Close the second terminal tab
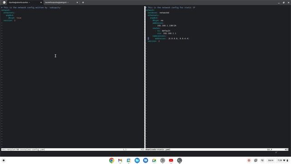This screenshot has width=291, height=164. click(x=77, y=2)
